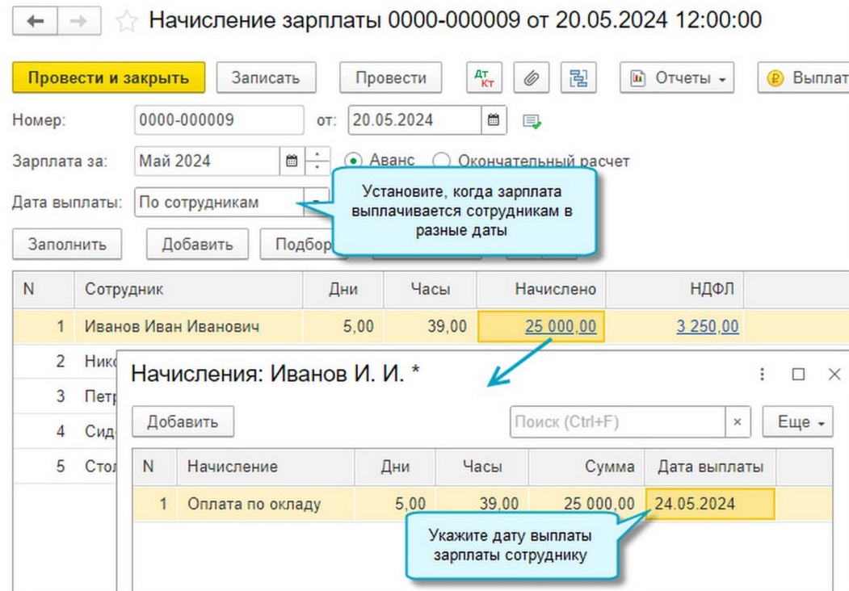Screen dimensions: 849x591
Task: Click the paperclip attachments icon
Action: [532, 78]
